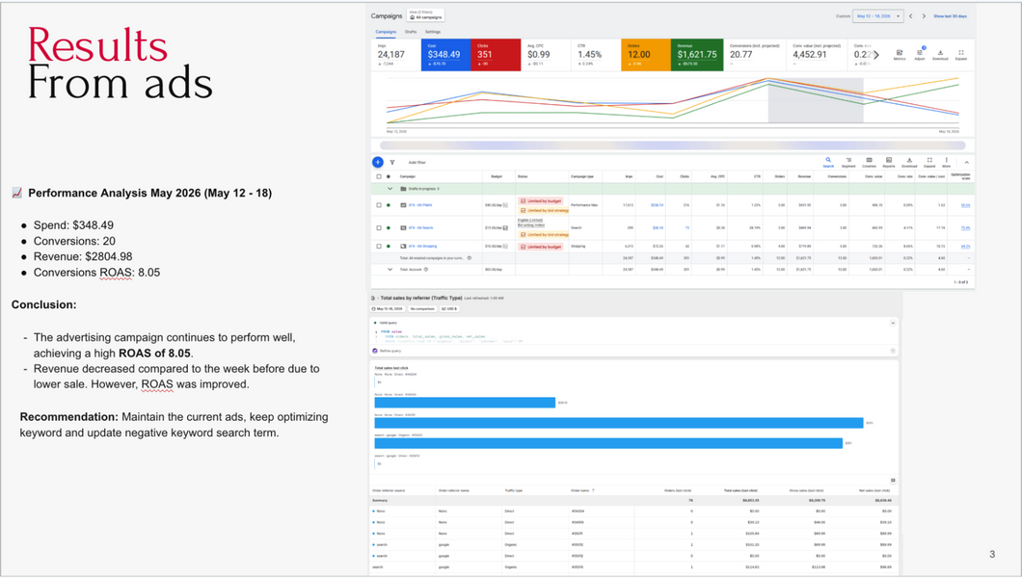
Task: Open the Segment icon in table toolbar
Action: tap(848, 162)
